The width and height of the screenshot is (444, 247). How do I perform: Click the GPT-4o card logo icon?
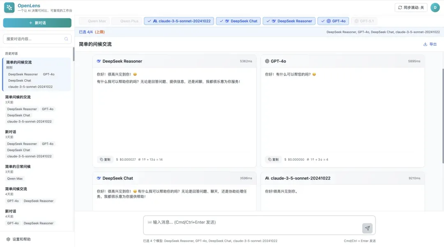point(267,61)
